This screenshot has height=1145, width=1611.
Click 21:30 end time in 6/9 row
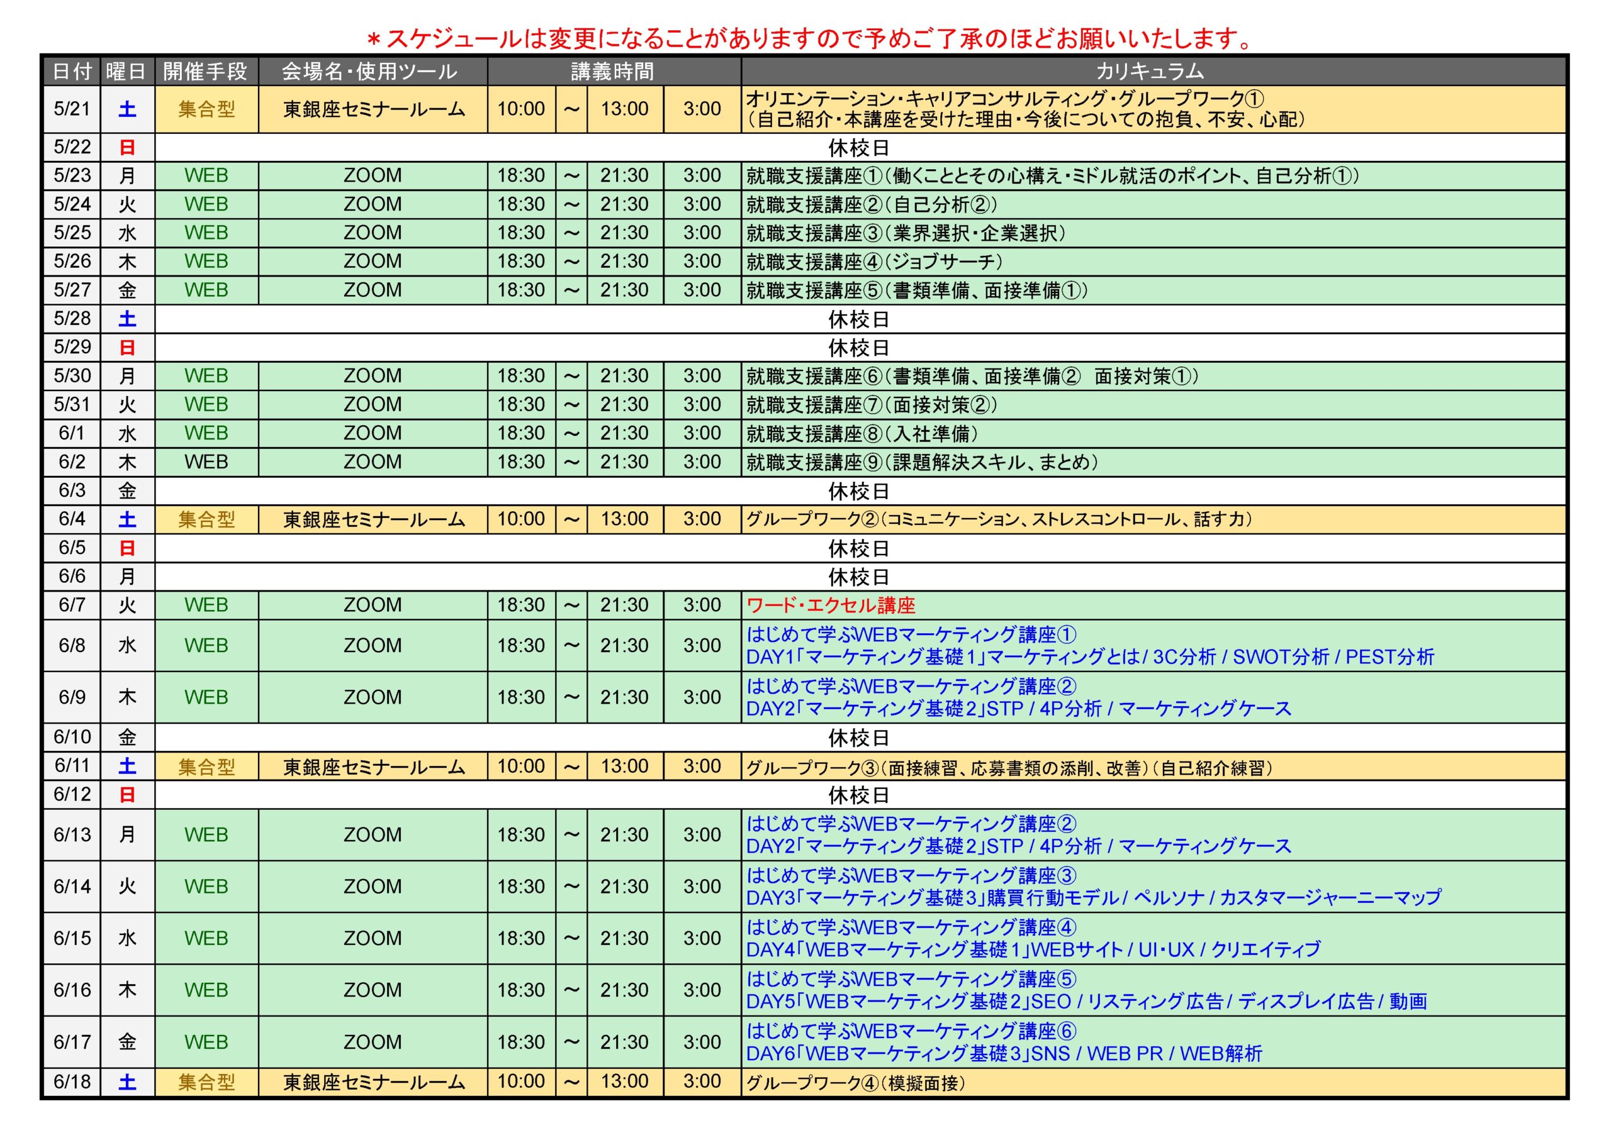pyautogui.click(x=624, y=697)
